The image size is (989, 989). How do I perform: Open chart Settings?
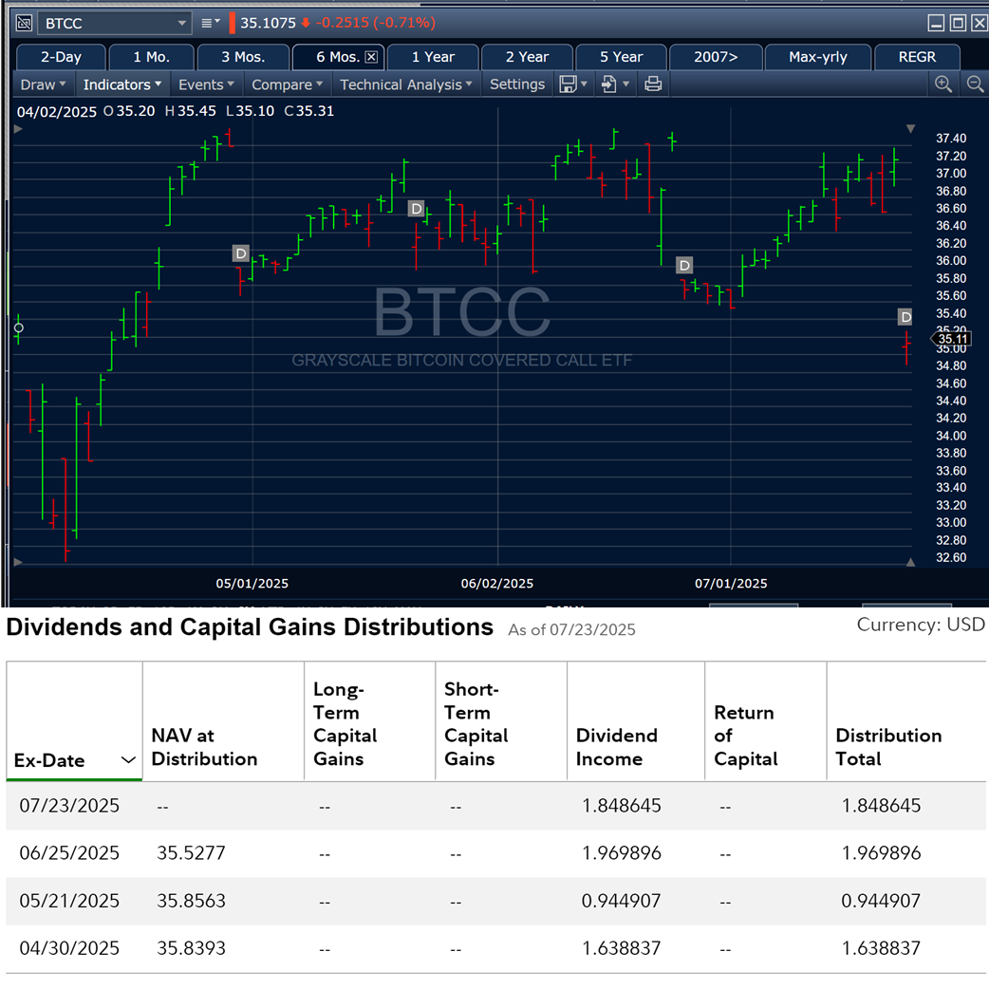tap(517, 84)
